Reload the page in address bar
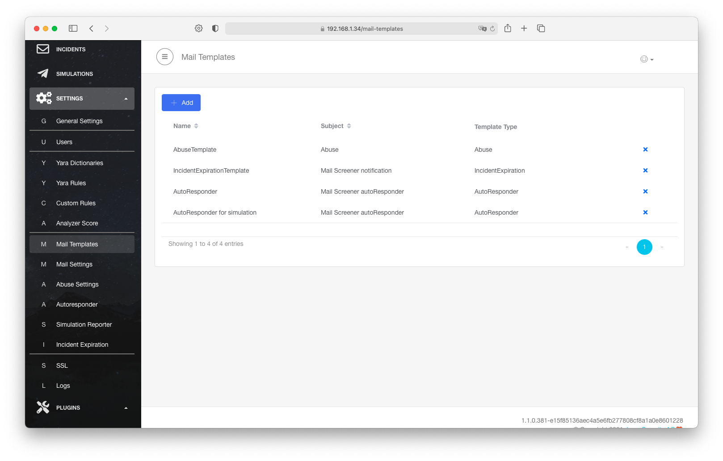This screenshot has width=723, height=461. 492,29
